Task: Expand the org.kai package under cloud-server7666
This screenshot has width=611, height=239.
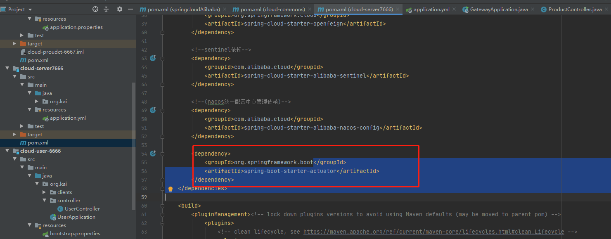Action: tap(37, 102)
